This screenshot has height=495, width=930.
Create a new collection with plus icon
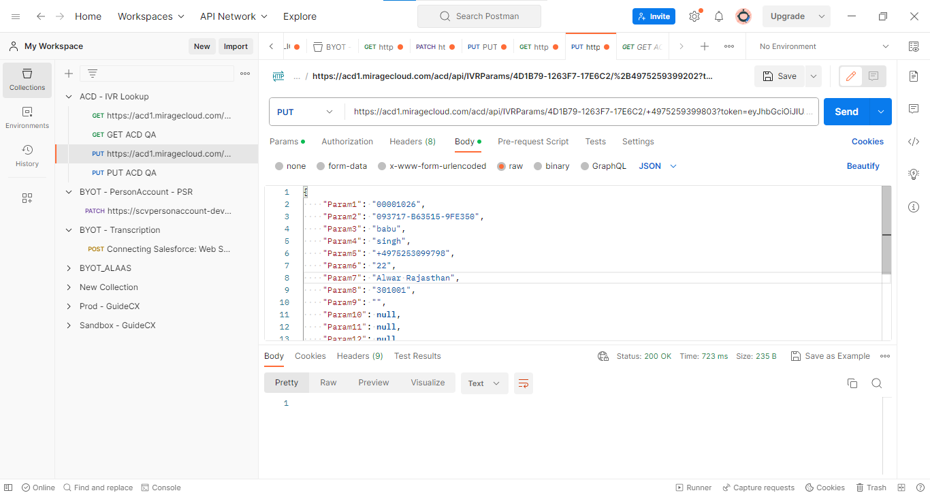coord(69,74)
